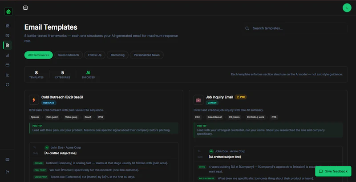The width and height of the screenshot is (356, 182).
Task: Click the green INTRO tag in Job Inquiry preview
Action: [202, 167]
